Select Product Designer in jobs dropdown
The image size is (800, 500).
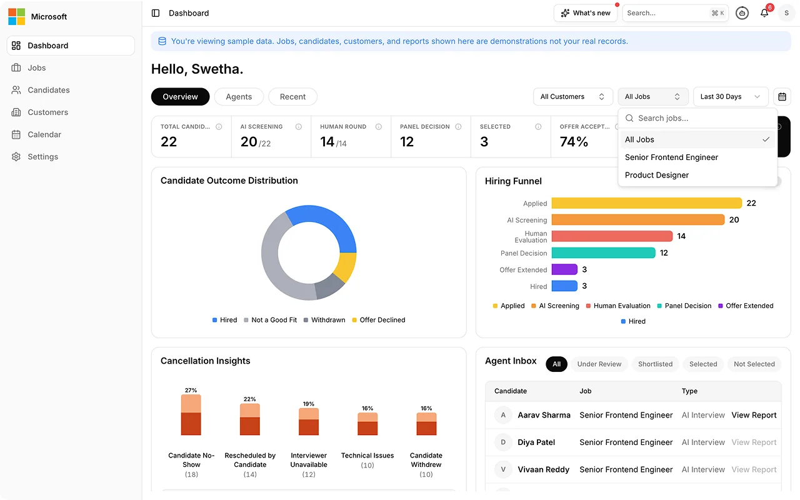coord(697,175)
